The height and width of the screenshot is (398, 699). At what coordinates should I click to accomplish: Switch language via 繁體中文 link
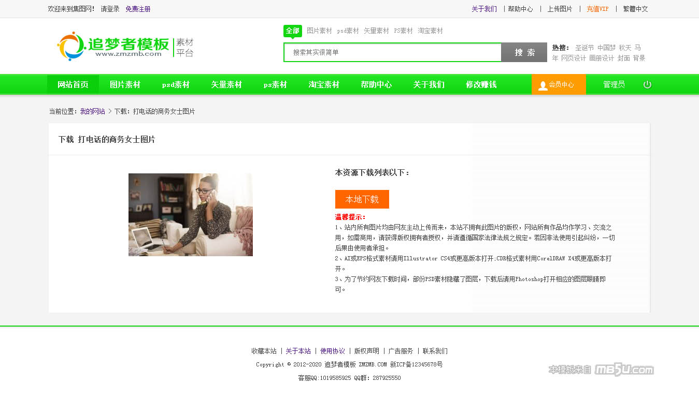pyautogui.click(x=635, y=9)
